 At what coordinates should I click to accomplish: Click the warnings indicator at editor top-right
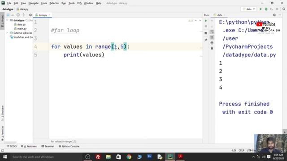coord(191,21)
